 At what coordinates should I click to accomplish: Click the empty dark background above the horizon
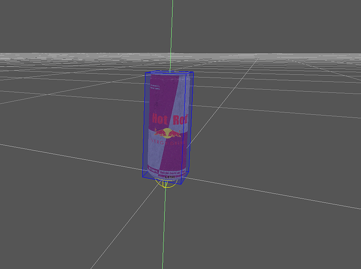tap(81, 24)
